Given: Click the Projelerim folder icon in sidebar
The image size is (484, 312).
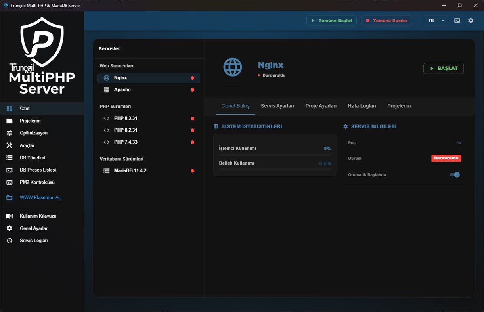Looking at the screenshot, I should tap(10, 121).
